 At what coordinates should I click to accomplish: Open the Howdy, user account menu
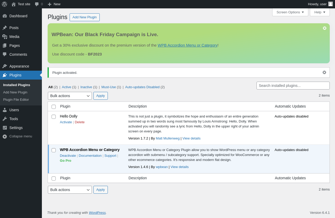320,4
